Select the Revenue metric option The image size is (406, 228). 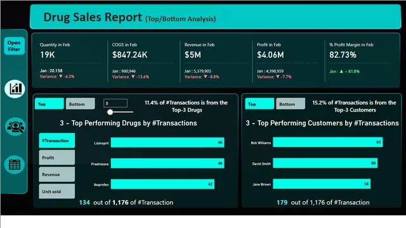point(57,175)
